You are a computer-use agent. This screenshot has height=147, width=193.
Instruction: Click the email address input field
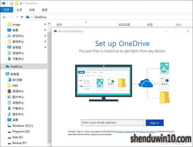point(113,123)
